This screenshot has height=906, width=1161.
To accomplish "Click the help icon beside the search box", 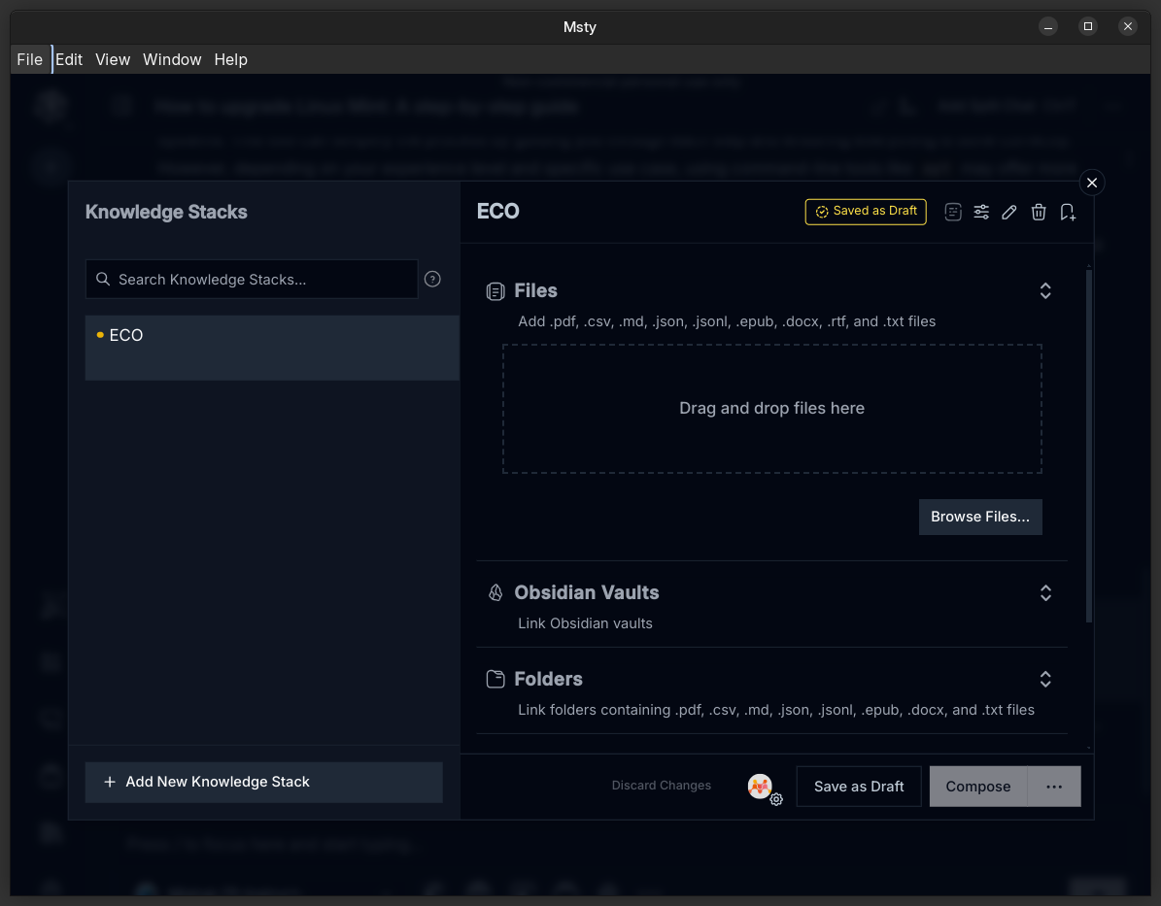I will click(433, 279).
